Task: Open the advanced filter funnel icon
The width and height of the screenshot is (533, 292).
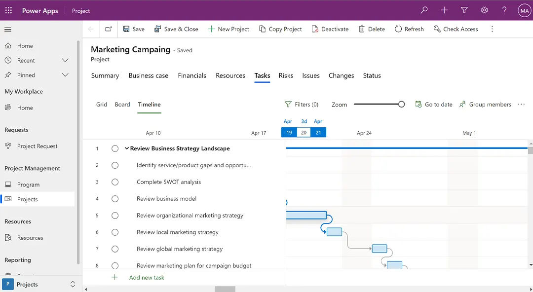Action: coord(464,10)
